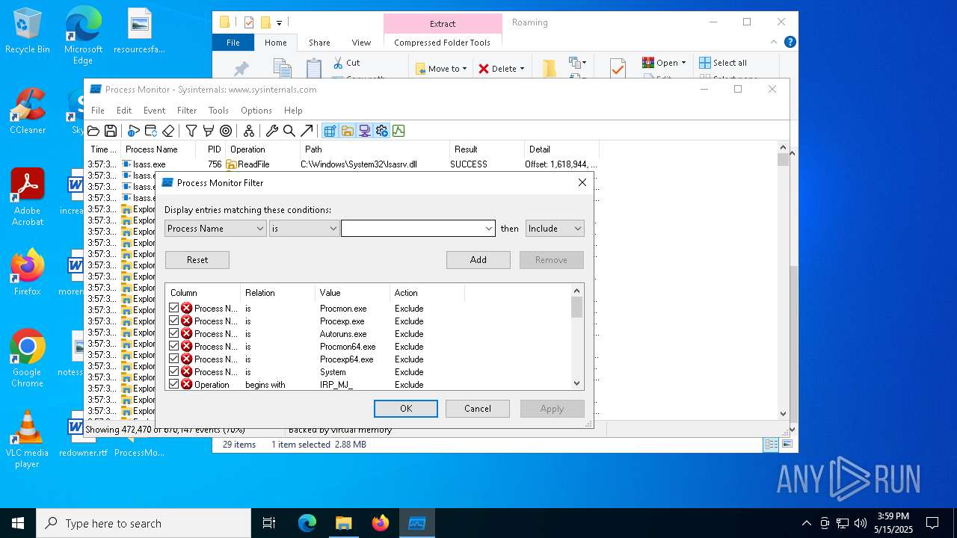The image size is (957, 538).
Task: Confirm the filter dialog with OK
Action: 406,409
